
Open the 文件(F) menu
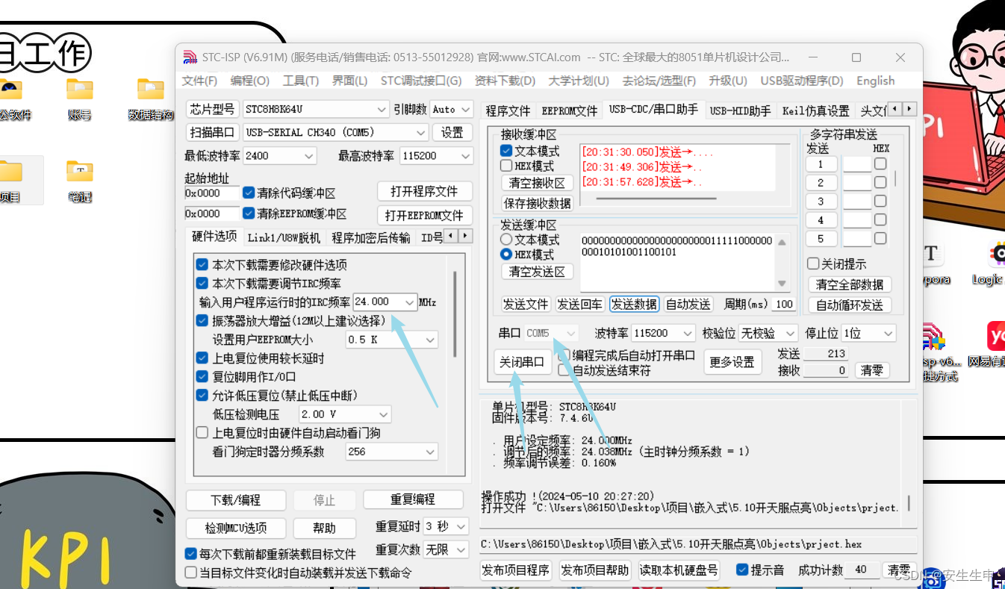(199, 81)
